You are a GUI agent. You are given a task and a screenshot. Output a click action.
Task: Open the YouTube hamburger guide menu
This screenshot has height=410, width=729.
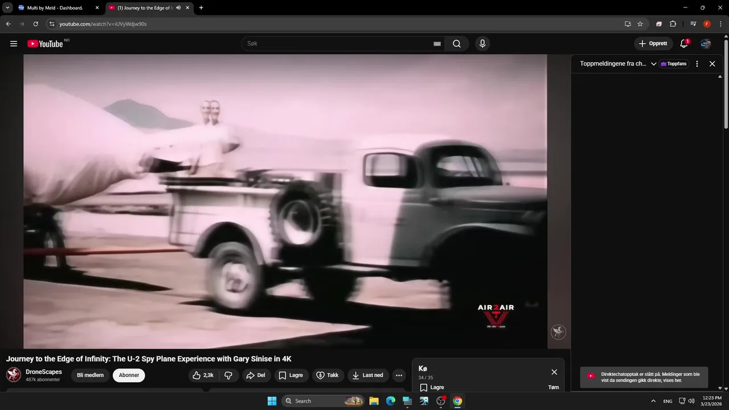[x=14, y=44]
